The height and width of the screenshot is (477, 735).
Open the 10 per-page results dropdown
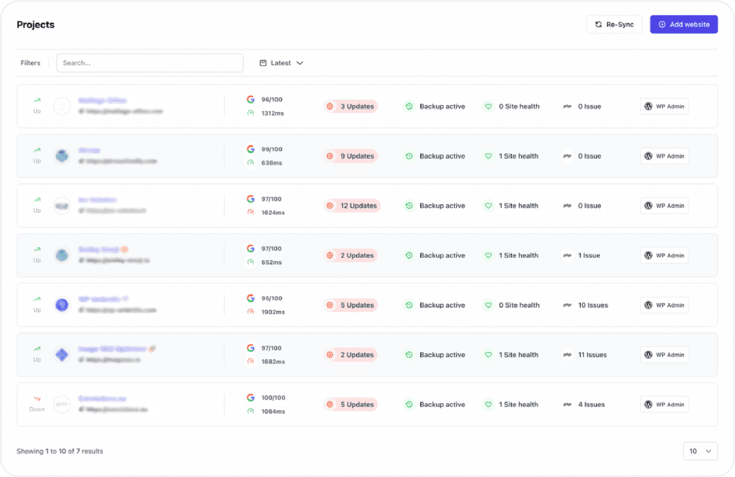point(700,451)
